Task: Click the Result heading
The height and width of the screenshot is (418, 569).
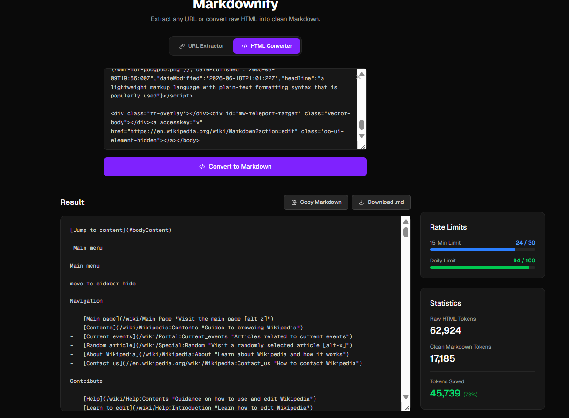Action: tap(72, 202)
